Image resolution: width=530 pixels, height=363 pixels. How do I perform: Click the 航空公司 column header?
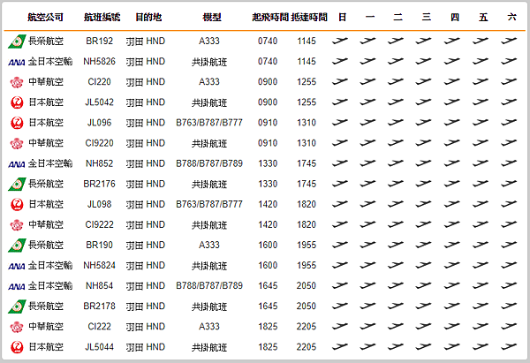point(45,17)
